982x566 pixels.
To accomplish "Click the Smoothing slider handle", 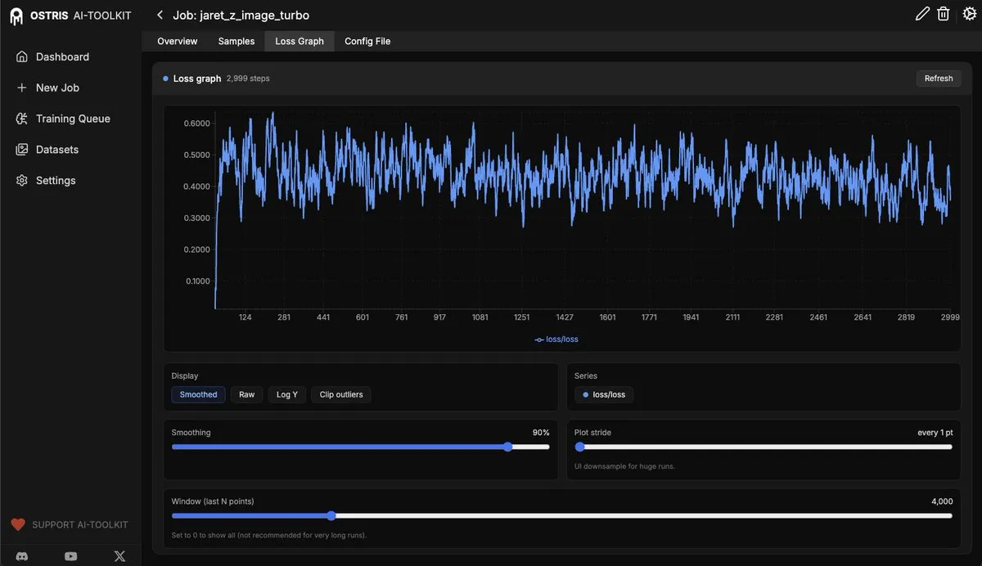I will (508, 447).
